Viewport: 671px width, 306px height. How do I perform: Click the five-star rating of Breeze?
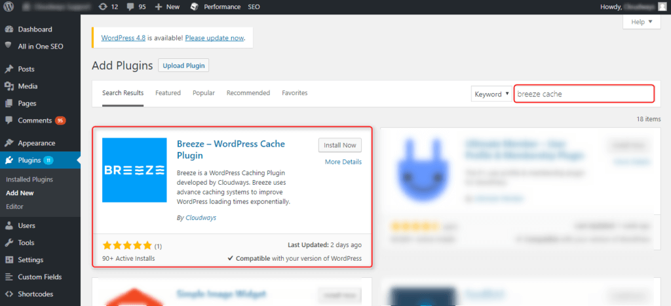(x=127, y=246)
